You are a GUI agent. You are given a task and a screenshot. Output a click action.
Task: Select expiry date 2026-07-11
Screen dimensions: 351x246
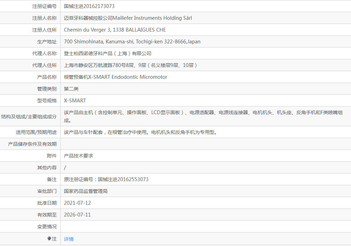coord(78,215)
